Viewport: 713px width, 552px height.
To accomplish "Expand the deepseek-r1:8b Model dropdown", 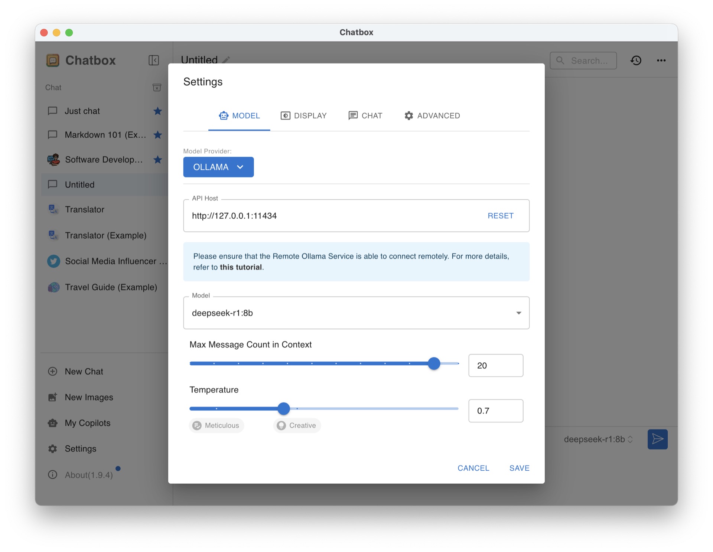I will 518,313.
